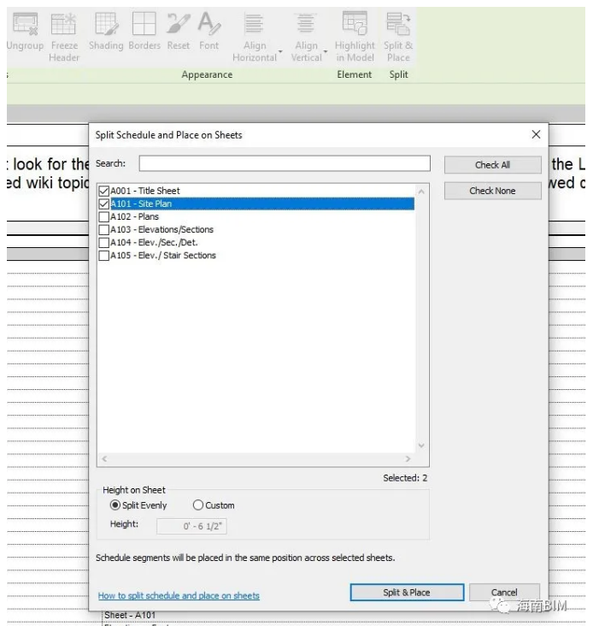This screenshot has height=626, width=593.
Task: Click the sheet list scroll up arrow
Action: (421, 192)
